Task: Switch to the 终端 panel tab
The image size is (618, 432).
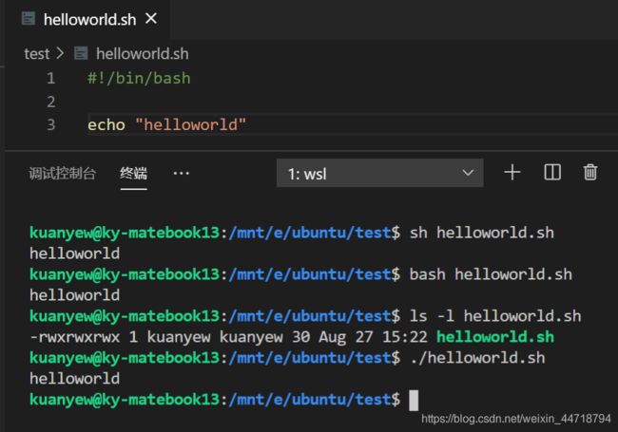Action: 134,174
